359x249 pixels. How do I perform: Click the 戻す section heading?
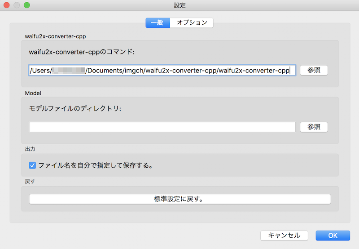point(30,181)
